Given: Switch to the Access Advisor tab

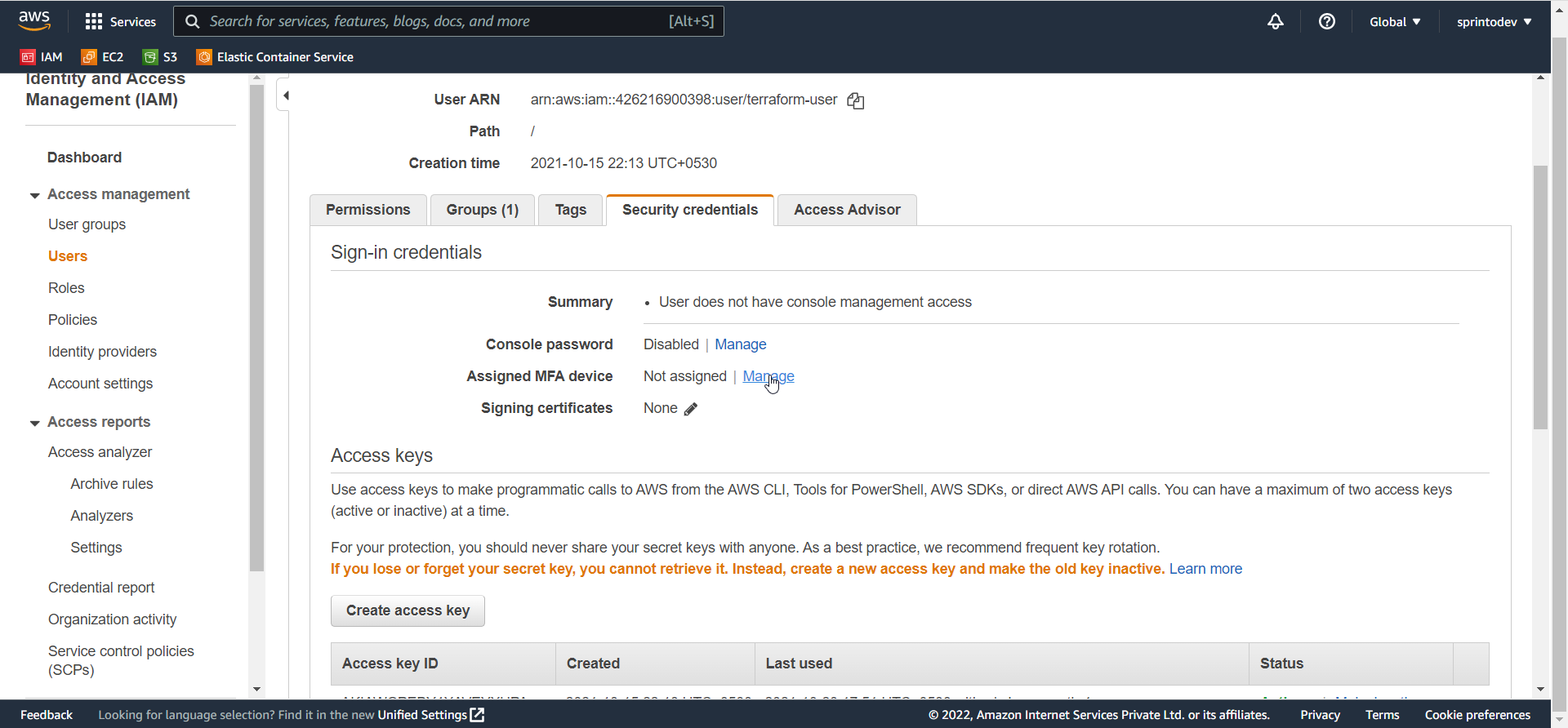Looking at the screenshot, I should point(847,210).
